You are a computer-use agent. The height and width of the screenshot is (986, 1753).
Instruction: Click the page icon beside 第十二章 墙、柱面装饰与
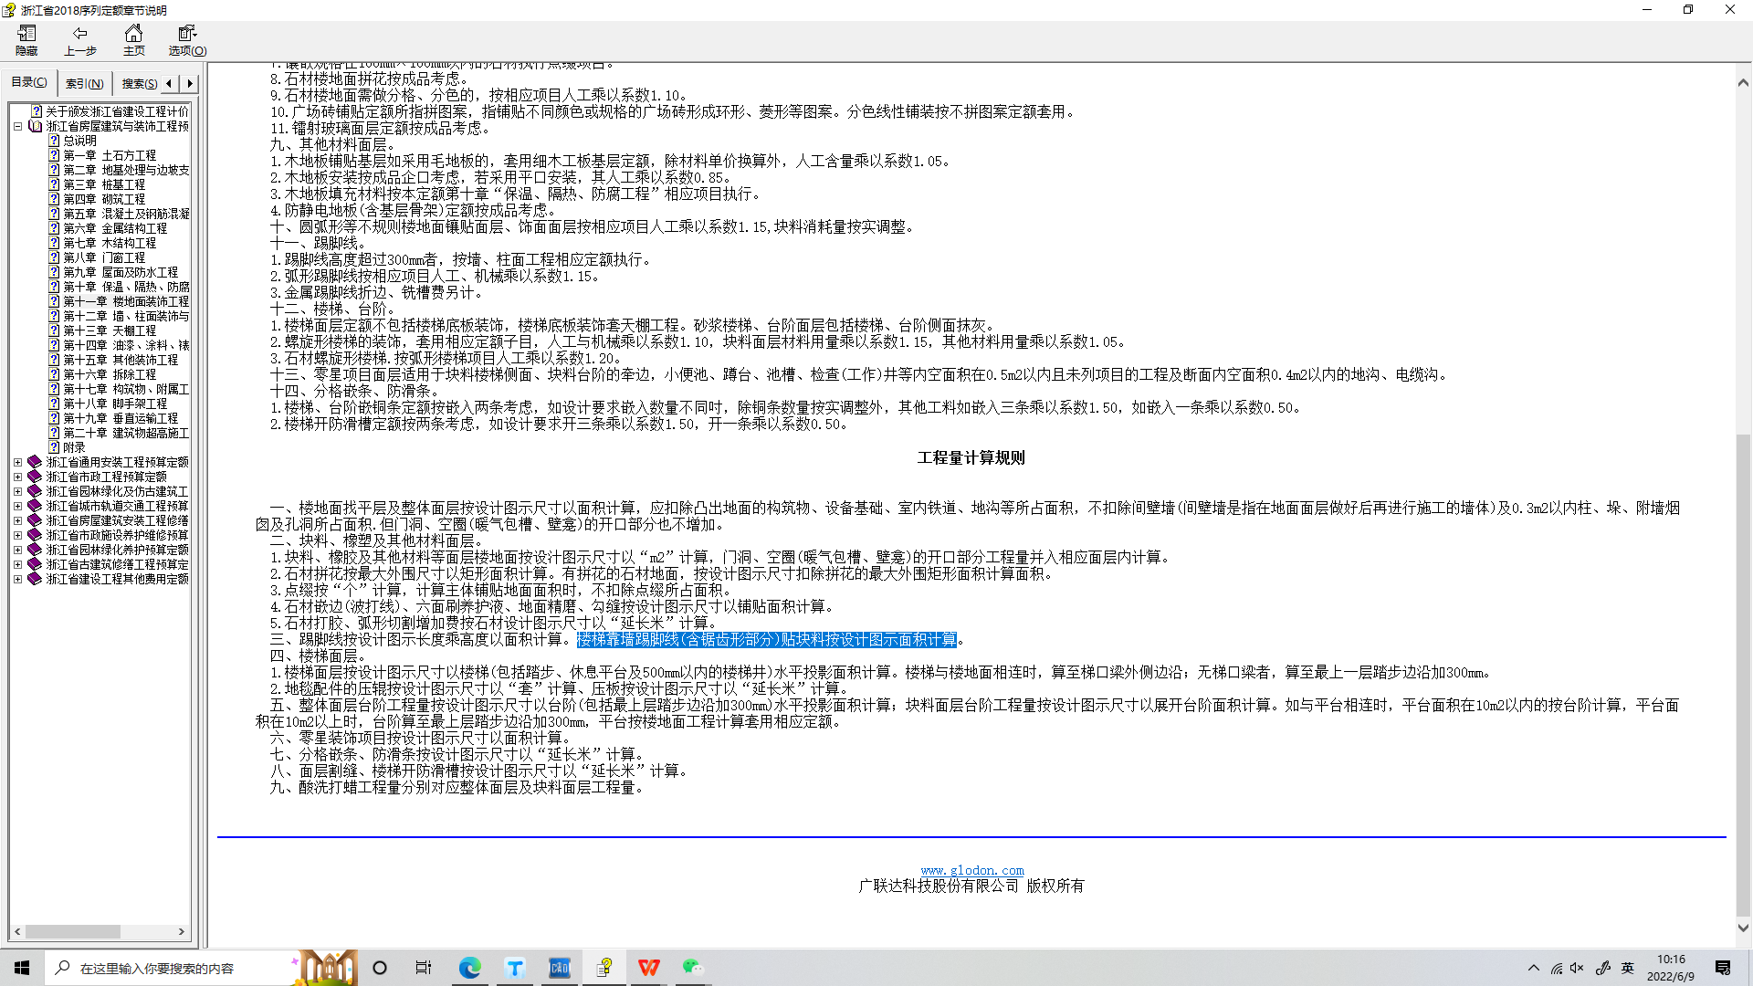[54, 316]
